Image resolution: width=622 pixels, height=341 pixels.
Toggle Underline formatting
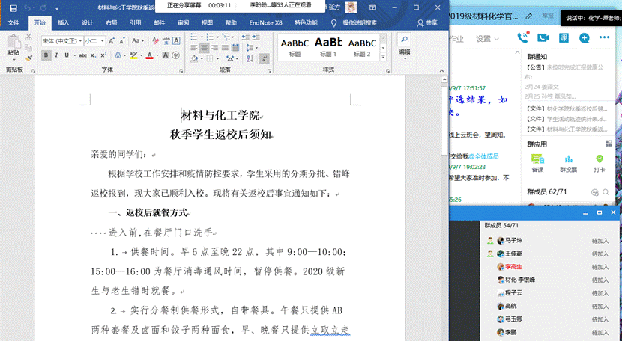(x=67, y=55)
